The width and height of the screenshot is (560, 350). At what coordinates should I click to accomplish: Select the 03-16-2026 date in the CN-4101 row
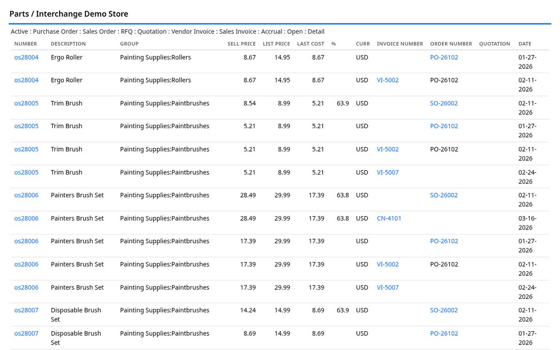[527, 223]
